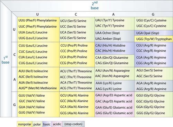Click GGG (Gly/G) Glycine
Screen dimensions: 173x127
[151, 113]
